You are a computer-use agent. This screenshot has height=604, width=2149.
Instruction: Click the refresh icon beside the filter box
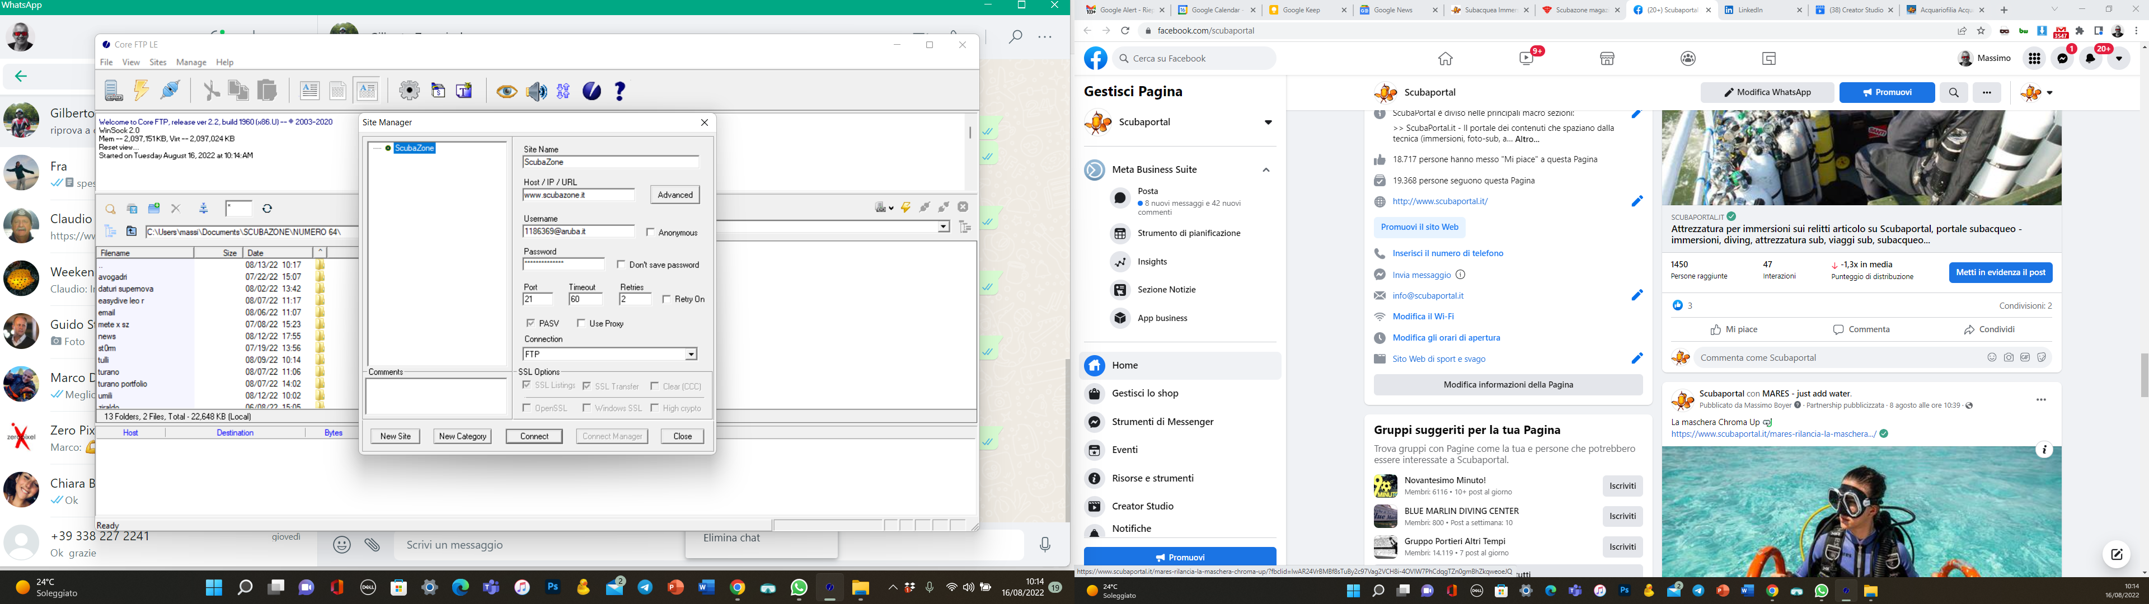tap(267, 209)
